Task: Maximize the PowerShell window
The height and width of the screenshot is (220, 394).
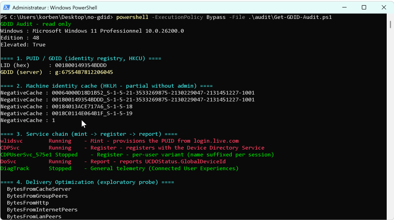Action: pyautogui.click(x=364, y=8)
